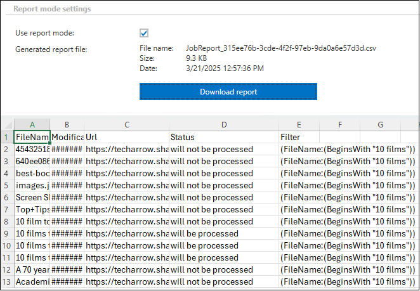Select row 9 header
This screenshot has width=420, height=291.
point(7,233)
